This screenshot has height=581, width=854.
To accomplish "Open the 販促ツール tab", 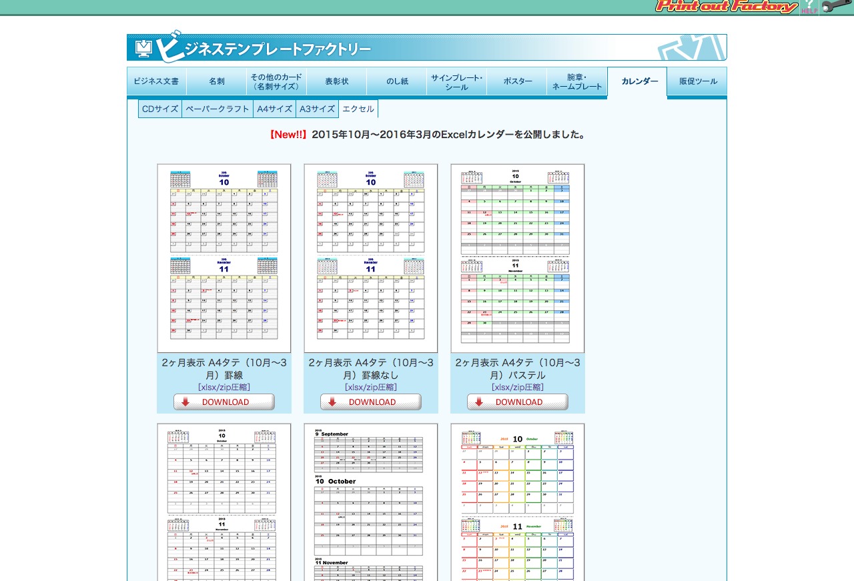I will (x=698, y=81).
